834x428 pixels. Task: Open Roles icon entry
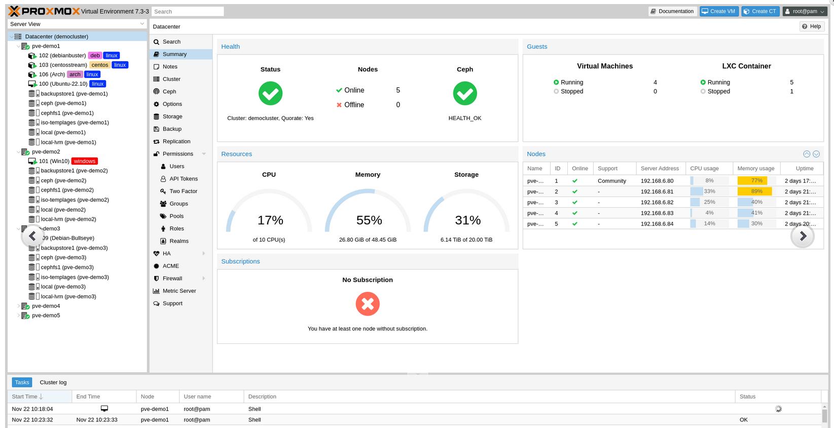[x=163, y=228]
